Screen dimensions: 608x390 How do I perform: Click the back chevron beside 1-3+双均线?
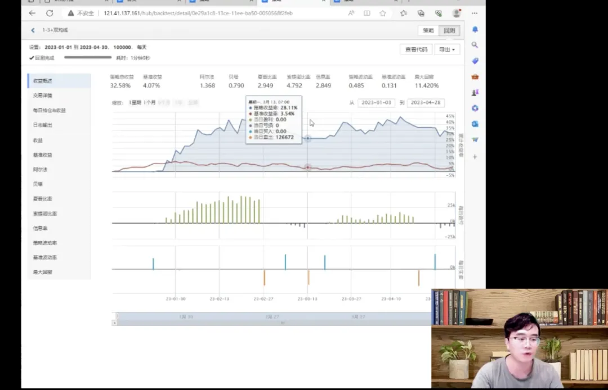pyautogui.click(x=33, y=30)
